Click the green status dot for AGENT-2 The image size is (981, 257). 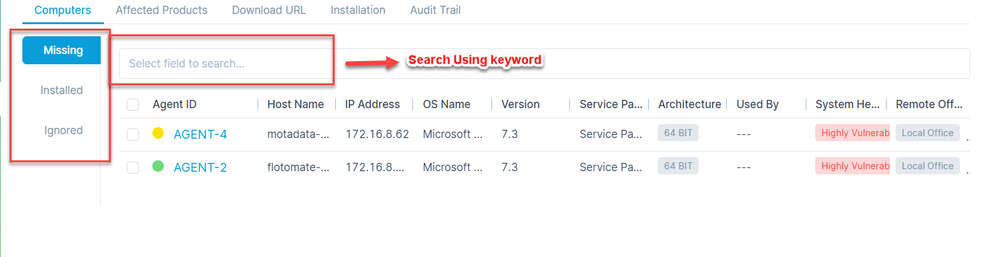click(x=158, y=167)
